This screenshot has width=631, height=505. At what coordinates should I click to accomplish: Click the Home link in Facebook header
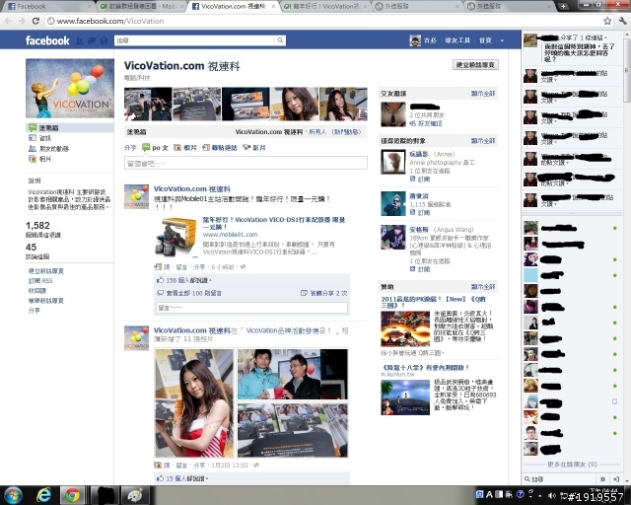click(x=485, y=40)
